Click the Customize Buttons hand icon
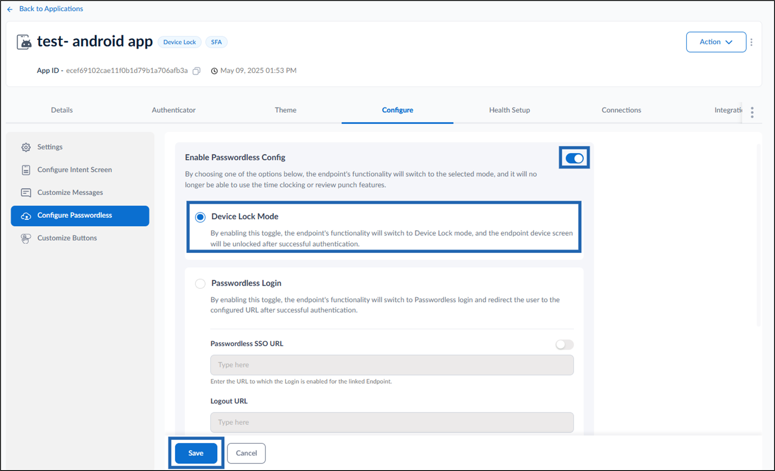Viewport: 775px width, 471px height. [x=26, y=238]
